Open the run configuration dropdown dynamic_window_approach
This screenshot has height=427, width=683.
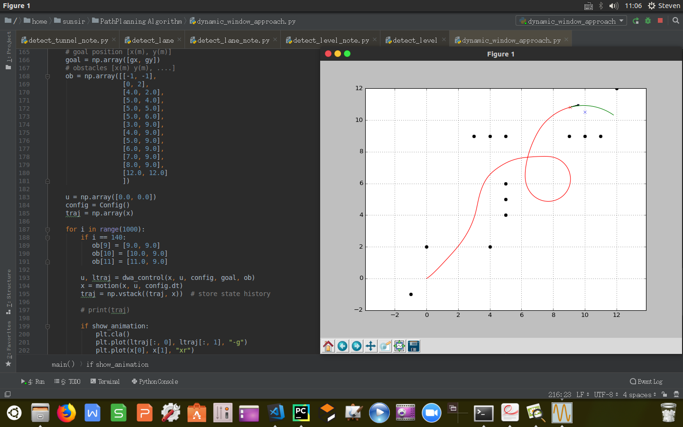pyautogui.click(x=571, y=21)
